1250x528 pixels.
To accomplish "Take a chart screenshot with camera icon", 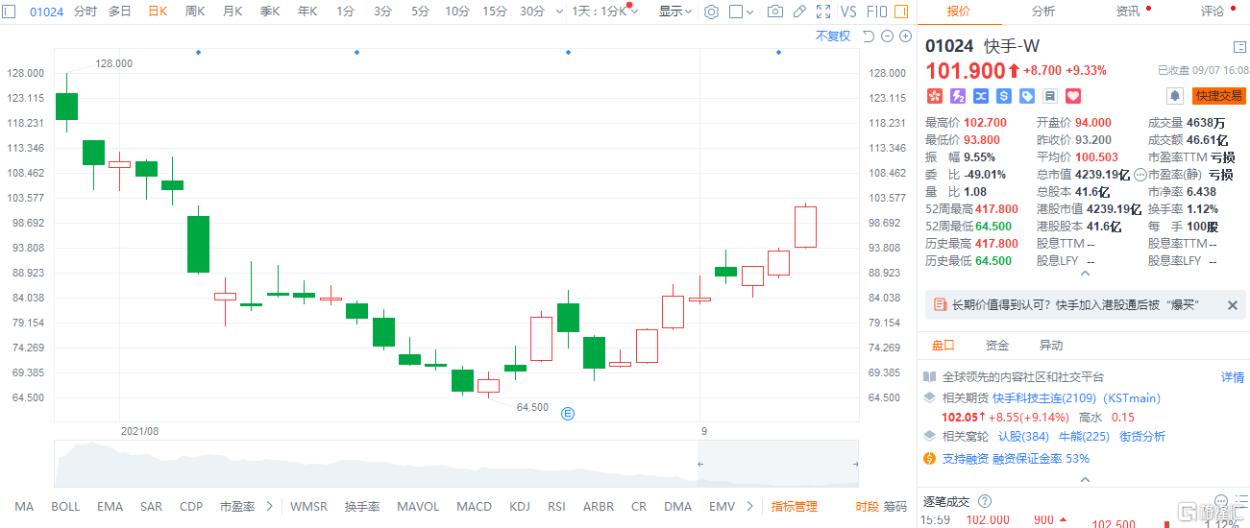I will 775,12.
